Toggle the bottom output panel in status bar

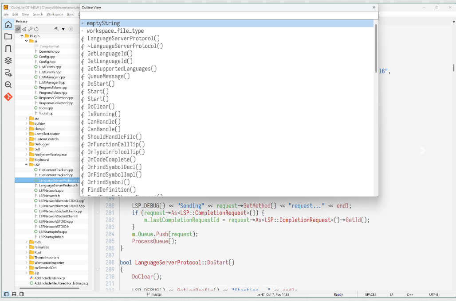tap(14, 294)
